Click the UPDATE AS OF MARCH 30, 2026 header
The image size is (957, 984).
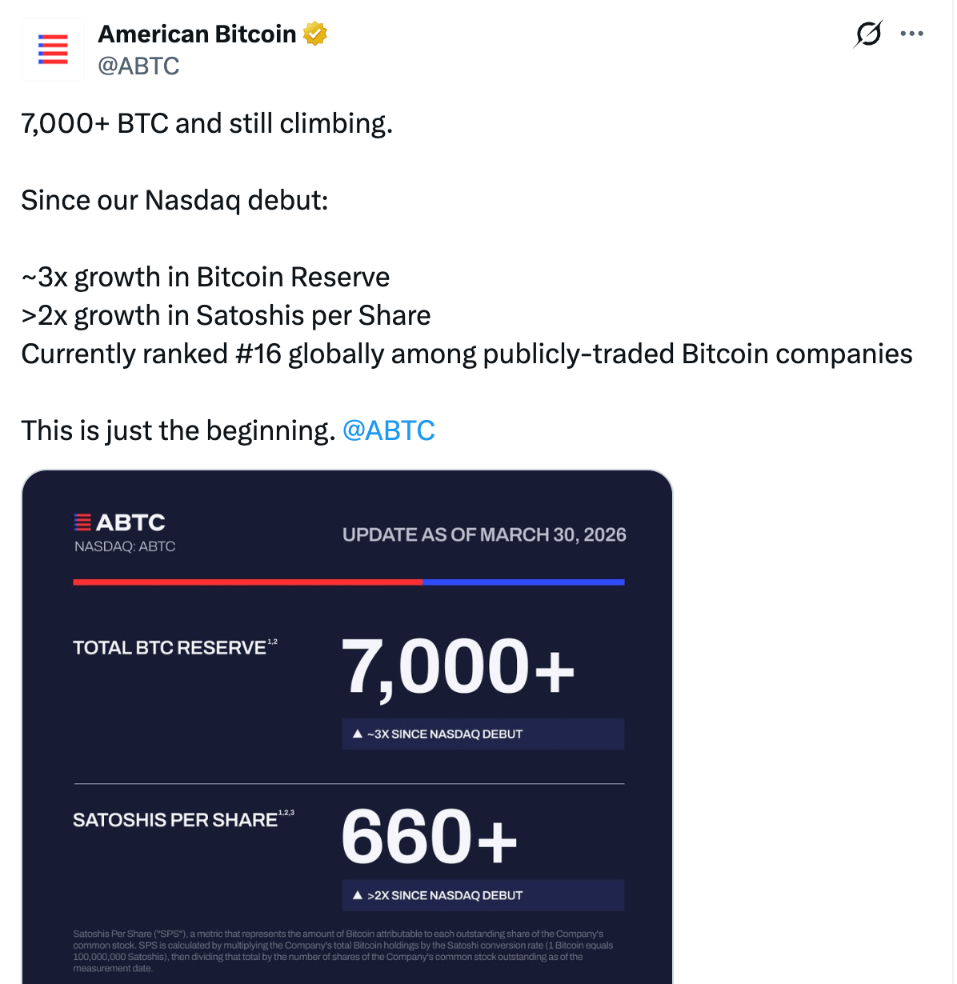(484, 535)
